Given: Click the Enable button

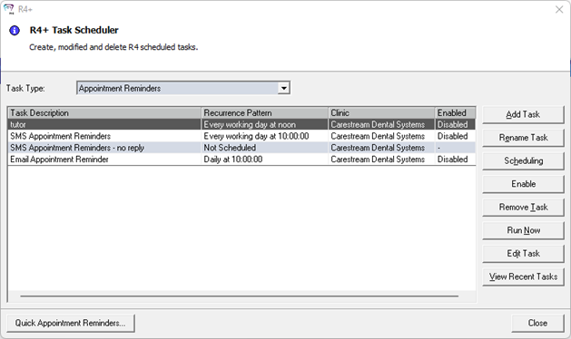Looking at the screenshot, I should [523, 184].
